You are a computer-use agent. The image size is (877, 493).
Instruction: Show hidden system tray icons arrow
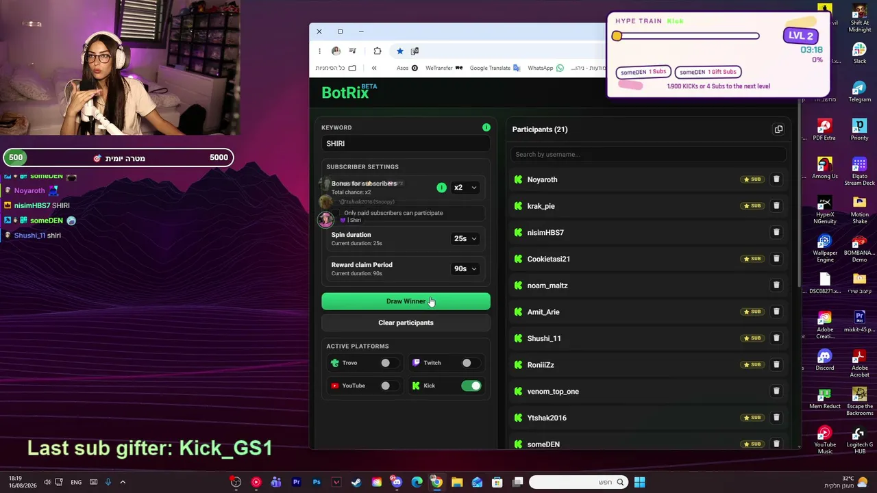pos(123,482)
